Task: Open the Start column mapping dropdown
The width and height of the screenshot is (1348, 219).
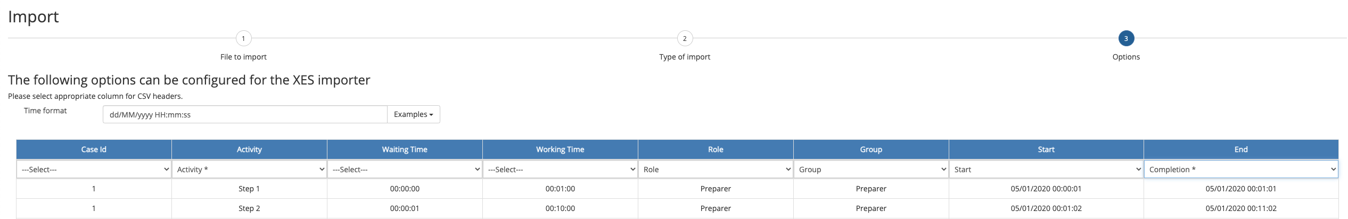Action: pyautogui.click(x=1046, y=170)
